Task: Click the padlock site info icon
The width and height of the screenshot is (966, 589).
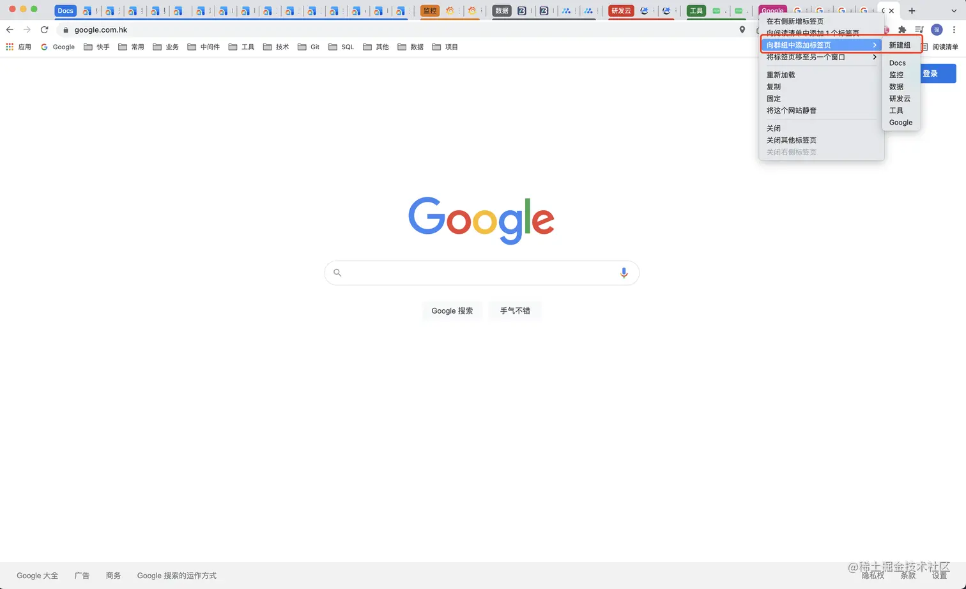Action: click(x=66, y=30)
